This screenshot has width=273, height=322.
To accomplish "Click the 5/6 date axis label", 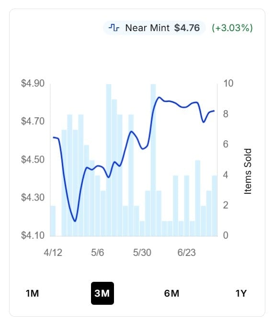I will tap(97, 252).
